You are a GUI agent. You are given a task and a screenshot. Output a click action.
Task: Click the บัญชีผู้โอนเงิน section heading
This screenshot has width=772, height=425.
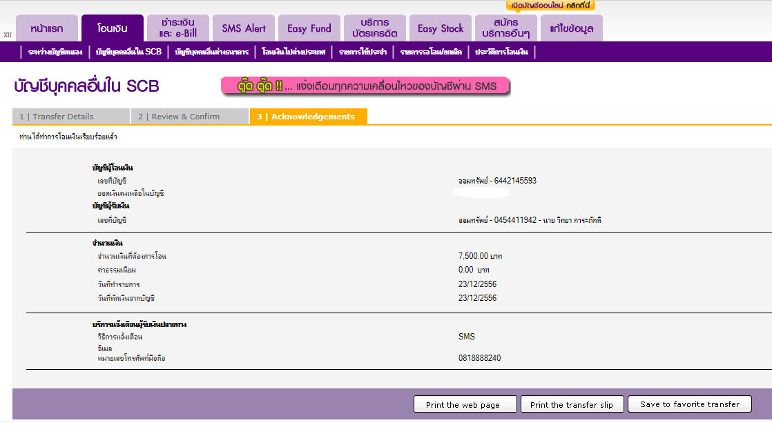click(x=113, y=168)
